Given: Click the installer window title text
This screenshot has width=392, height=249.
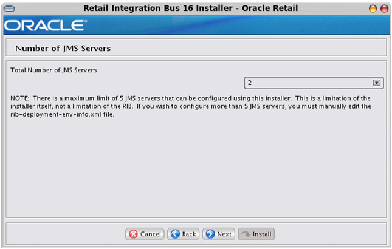Looking at the screenshot, I should (x=190, y=9).
